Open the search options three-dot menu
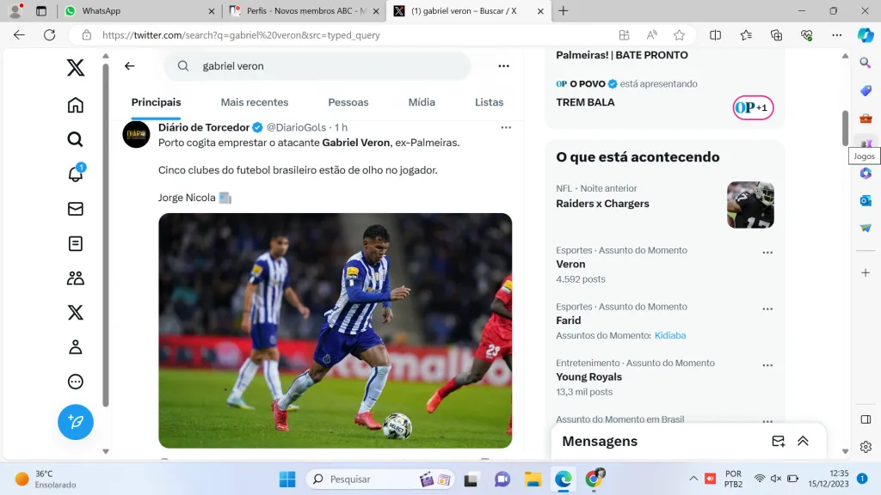 point(503,66)
